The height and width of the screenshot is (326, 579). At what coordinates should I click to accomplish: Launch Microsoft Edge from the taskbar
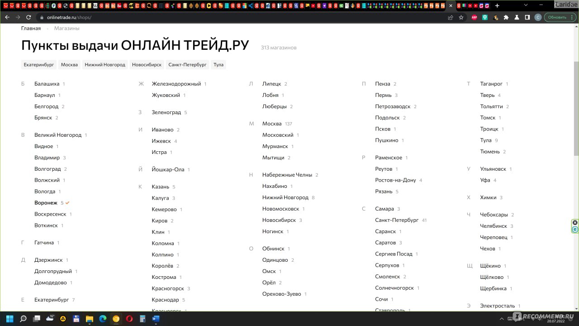tap(103, 319)
